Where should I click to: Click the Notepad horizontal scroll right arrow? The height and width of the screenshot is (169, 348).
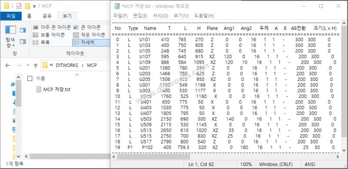click(x=338, y=156)
